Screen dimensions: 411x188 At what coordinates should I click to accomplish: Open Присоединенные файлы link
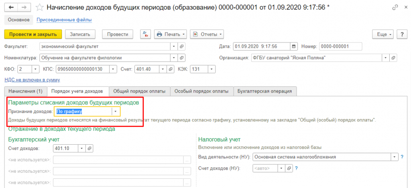[64, 20]
